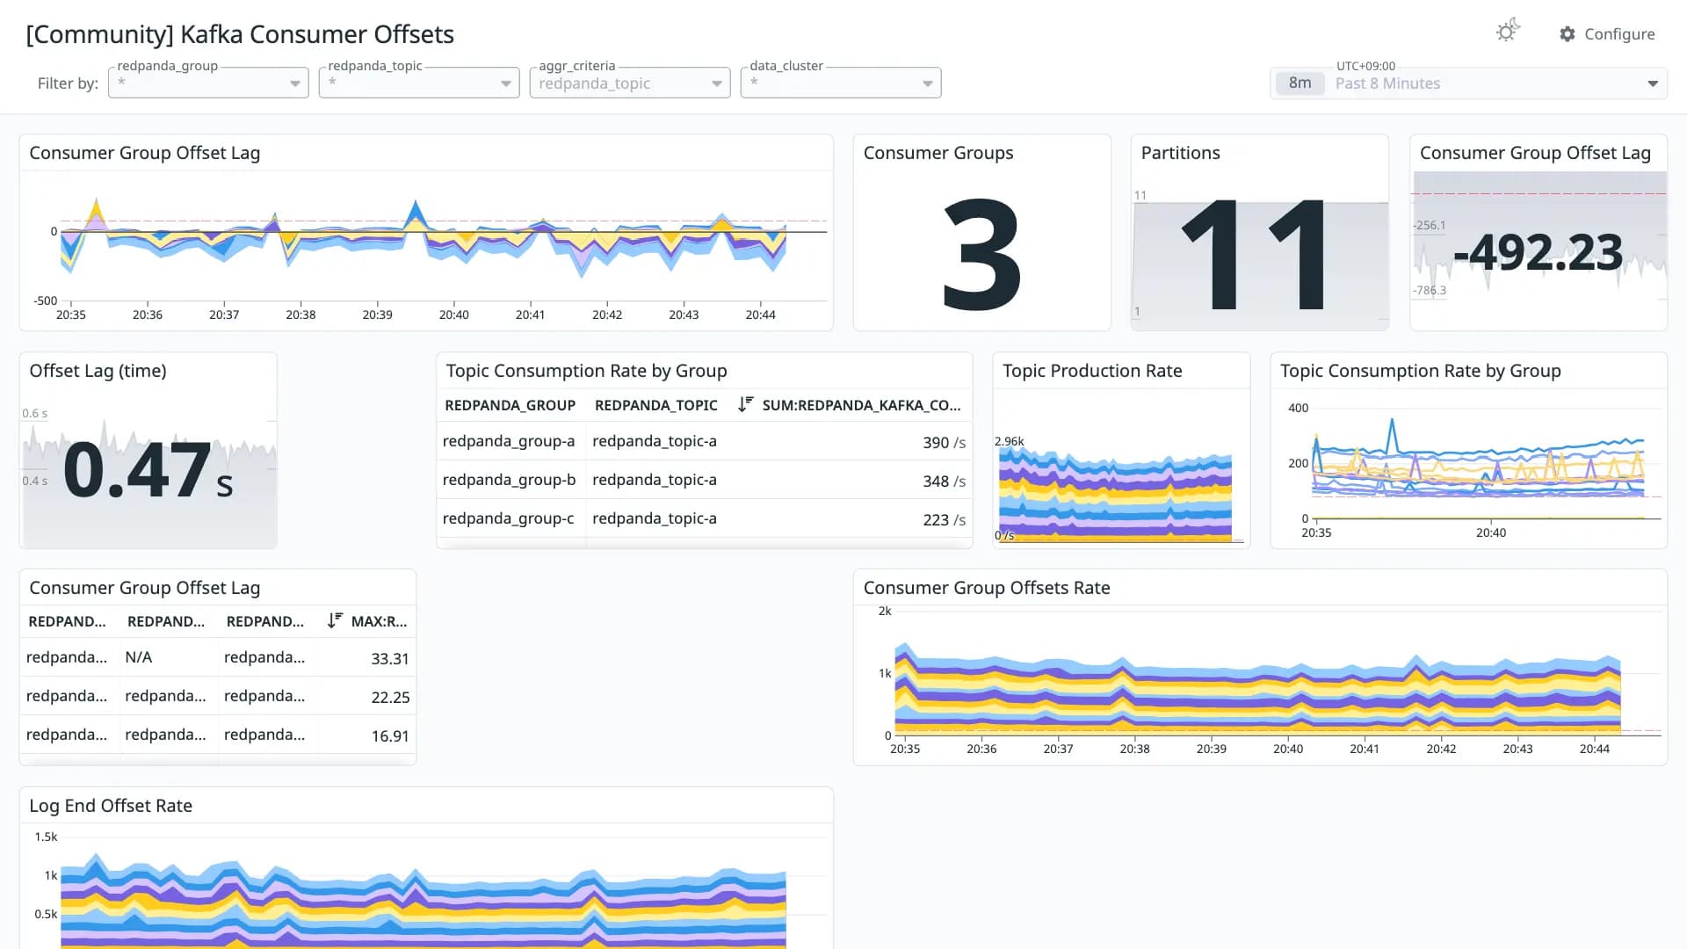Click the 390 /s rate value
The height and width of the screenshot is (949, 1687).
coord(944,443)
